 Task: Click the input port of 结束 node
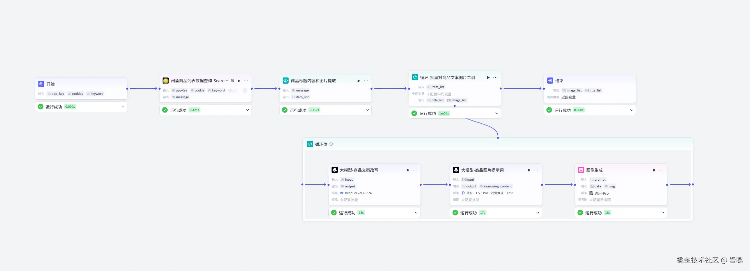[x=544, y=88]
